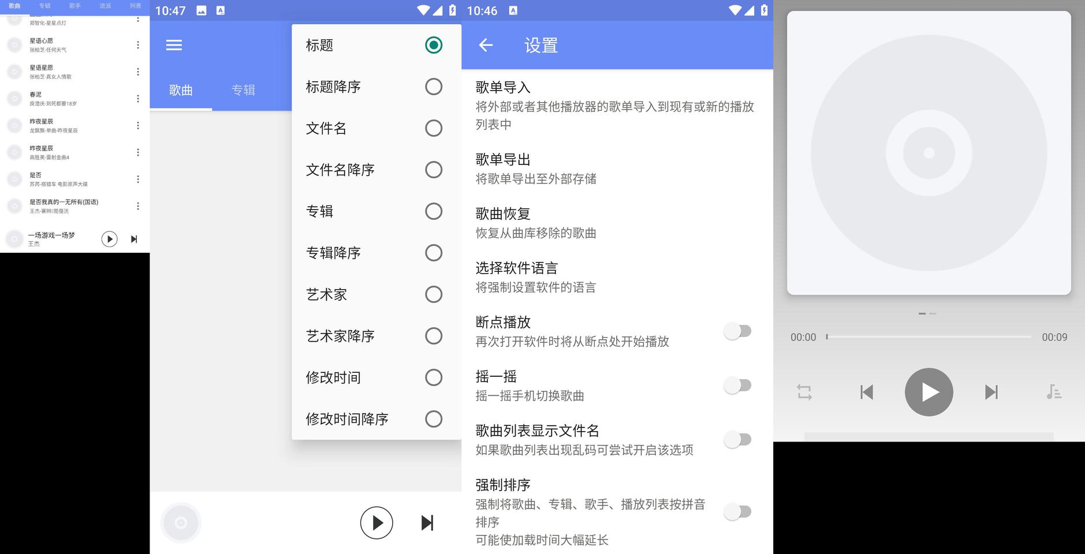Choose 修改时间降序 sort option
1085x554 pixels.
pos(433,419)
